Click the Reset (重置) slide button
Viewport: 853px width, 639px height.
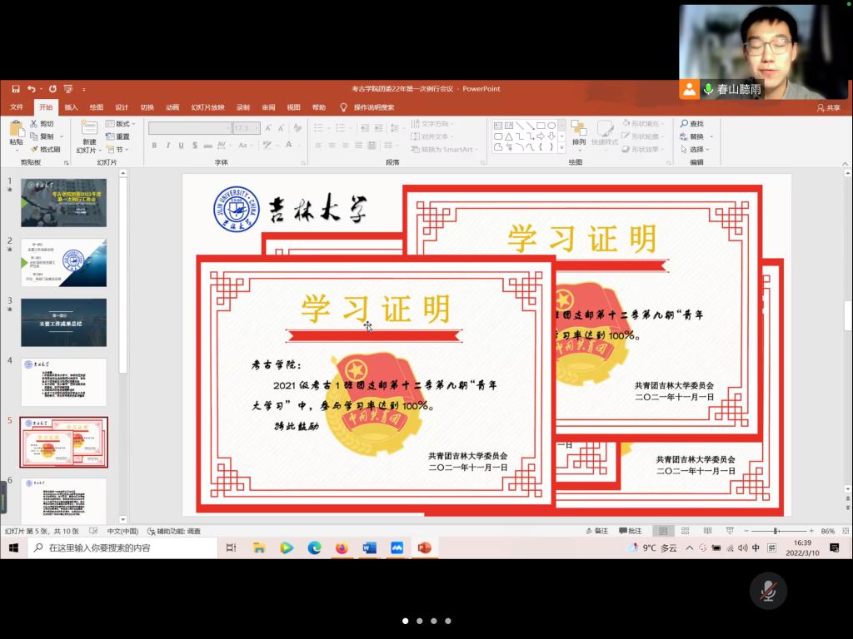point(118,136)
